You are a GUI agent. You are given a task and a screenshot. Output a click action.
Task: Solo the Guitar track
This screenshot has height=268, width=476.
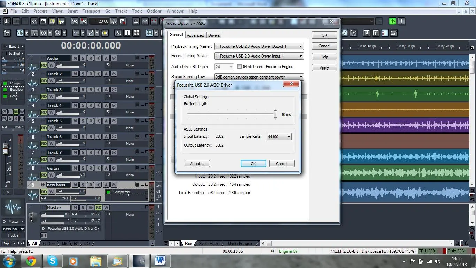(x=83, y=168)
